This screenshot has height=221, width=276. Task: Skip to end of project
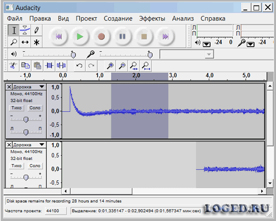(x=165, y=36)
